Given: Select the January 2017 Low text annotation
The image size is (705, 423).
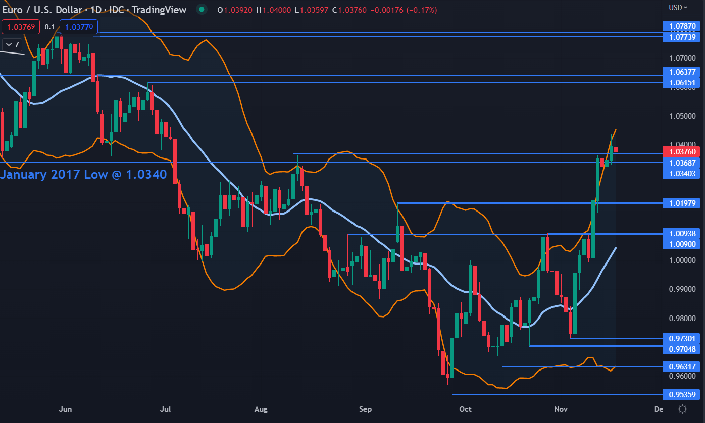Looking at the screenshot, I should tap(83, 175).
